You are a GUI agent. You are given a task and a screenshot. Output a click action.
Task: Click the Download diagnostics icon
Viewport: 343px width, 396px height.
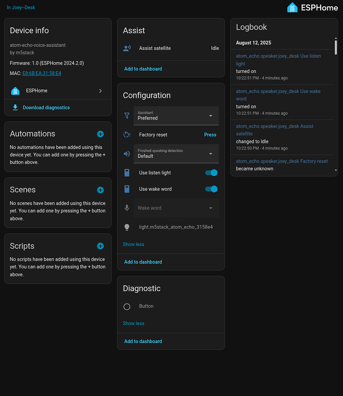click(15, 107)
